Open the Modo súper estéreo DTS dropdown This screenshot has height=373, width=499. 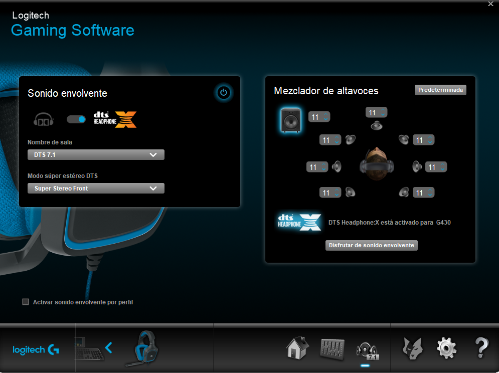pyautogui.click(x=96, y=188)
